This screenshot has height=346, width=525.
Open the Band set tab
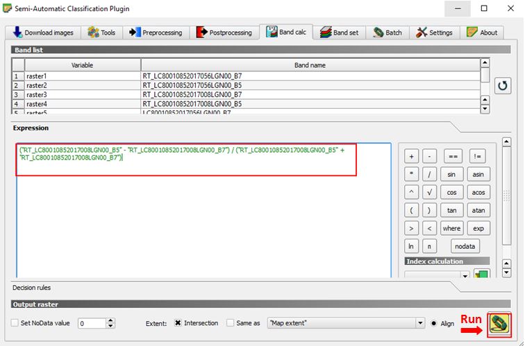point(340,33)
